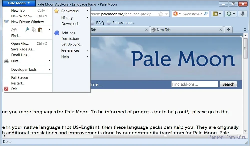The image size is (250, 146).
Task: Click the Add-ons puzzle piece icon
Action: tap(56, 33)
